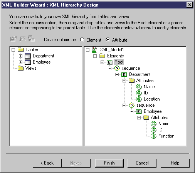The height and width of the screenshot is (173, 195).
Task: Click the Add Sequence toolbar icon
Action: pos(31,39)
